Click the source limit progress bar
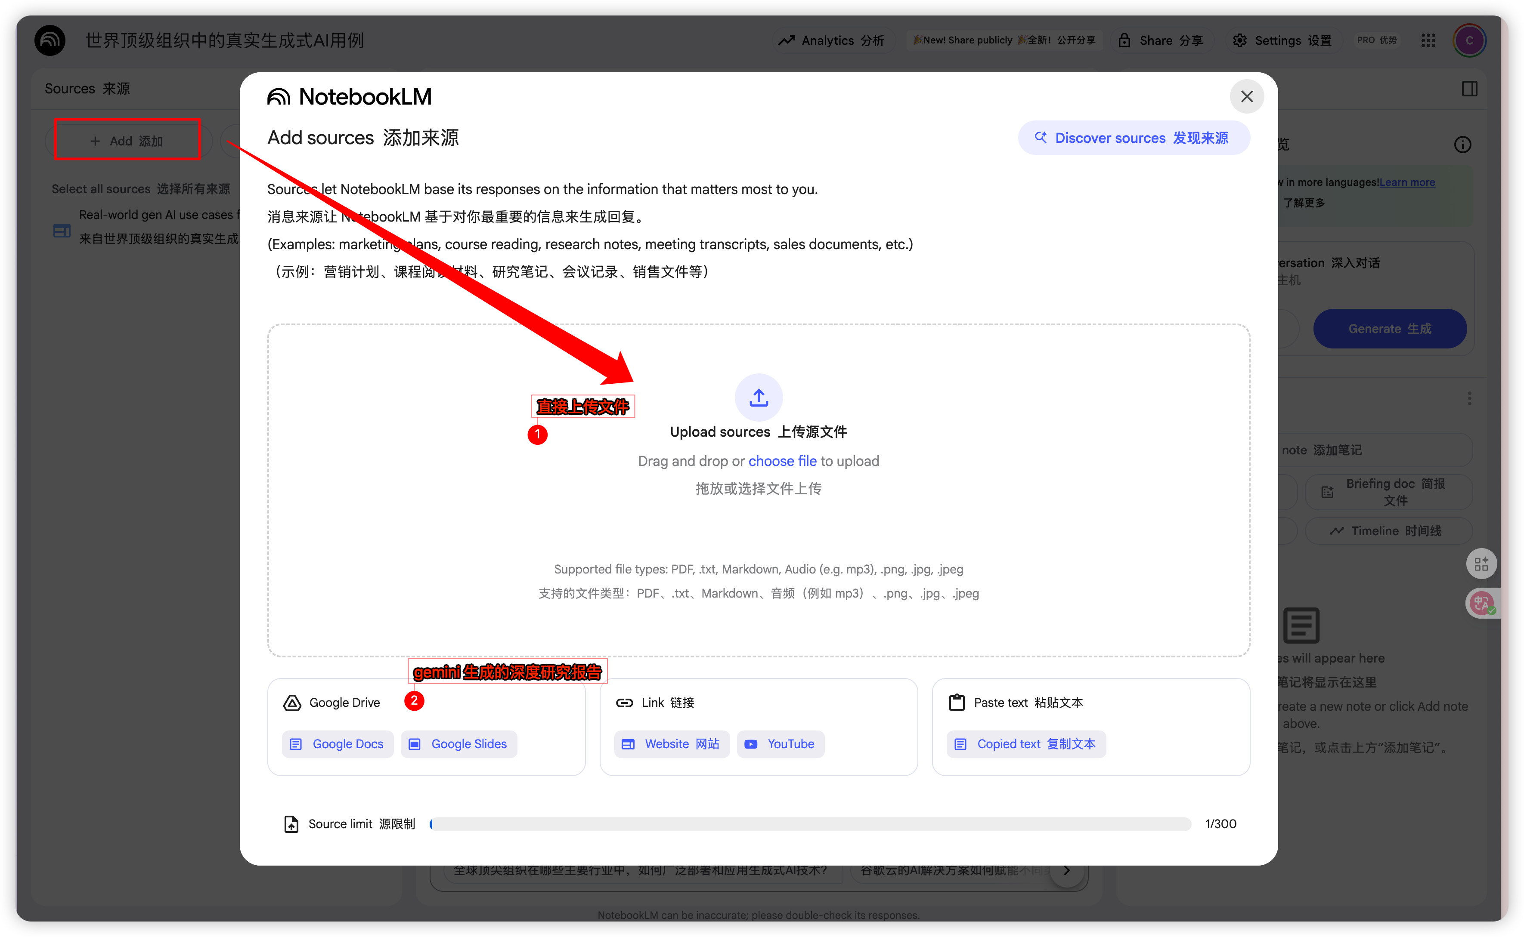This screenshot has width=1524, height=937. pyautogui.click(x=810, y=824)
